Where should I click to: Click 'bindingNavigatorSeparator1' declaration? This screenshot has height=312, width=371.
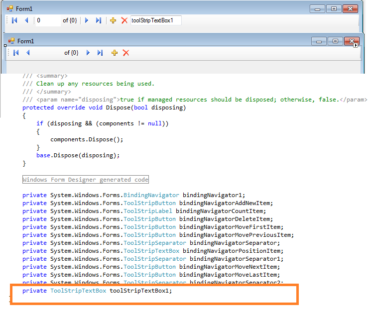153,259
